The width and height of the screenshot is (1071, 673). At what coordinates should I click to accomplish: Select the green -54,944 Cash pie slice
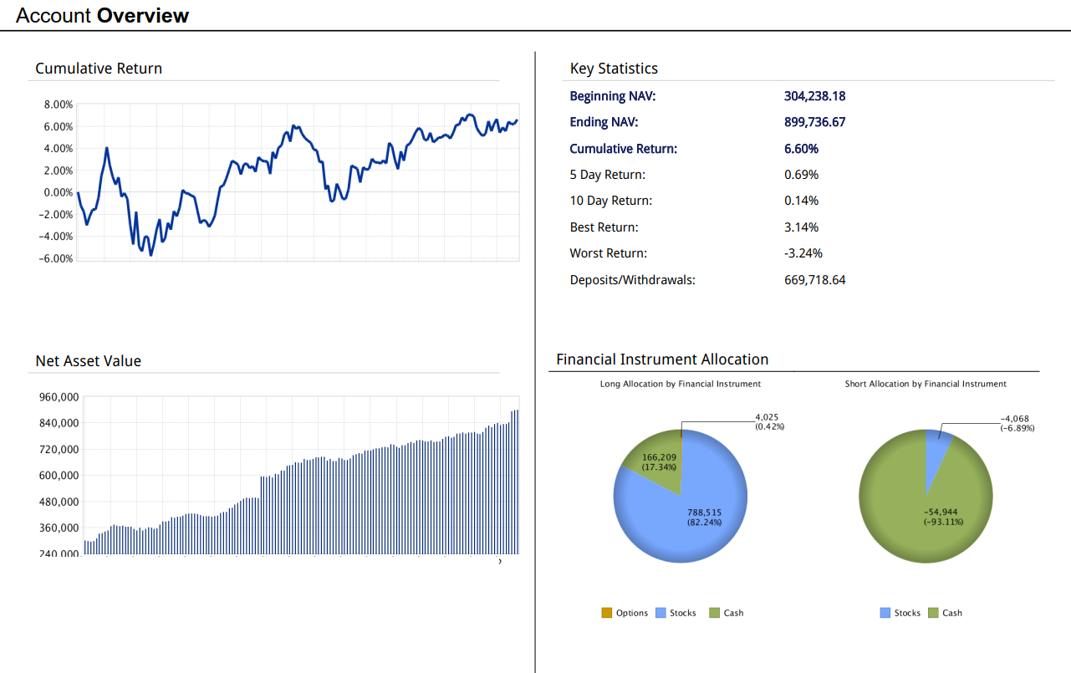[911, 527]
